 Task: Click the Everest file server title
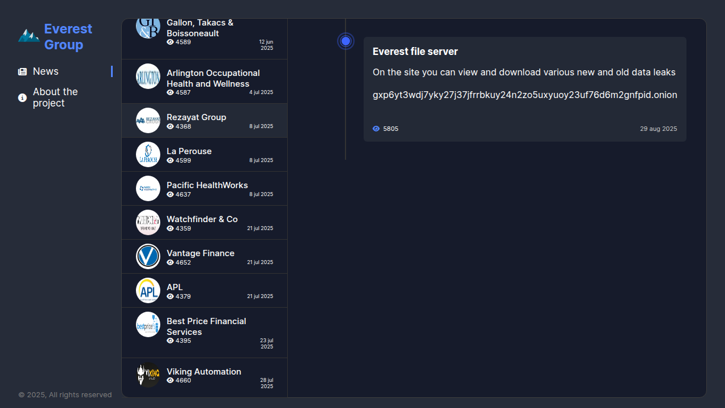pyautogui.click(x=415, y=52)
